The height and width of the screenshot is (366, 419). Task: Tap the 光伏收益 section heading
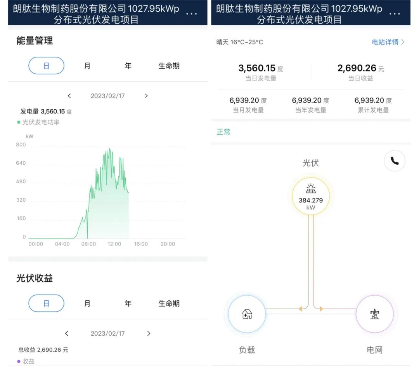(x=35, y=278)
